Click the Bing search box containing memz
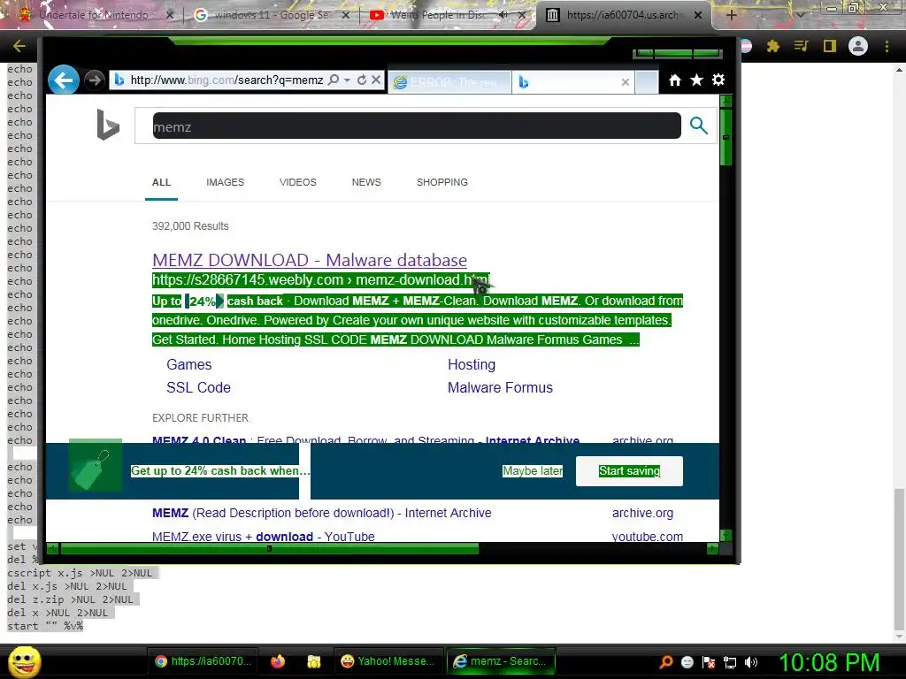Screen dimensions: 906x679 point(417,126)
